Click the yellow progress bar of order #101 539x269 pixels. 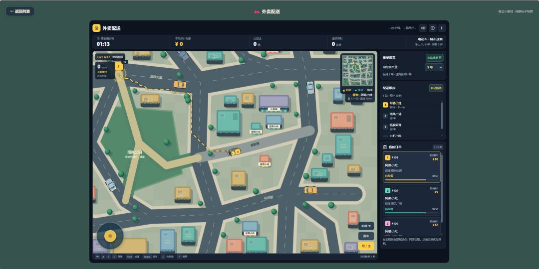pyautogui.click(x=406, y=179)
